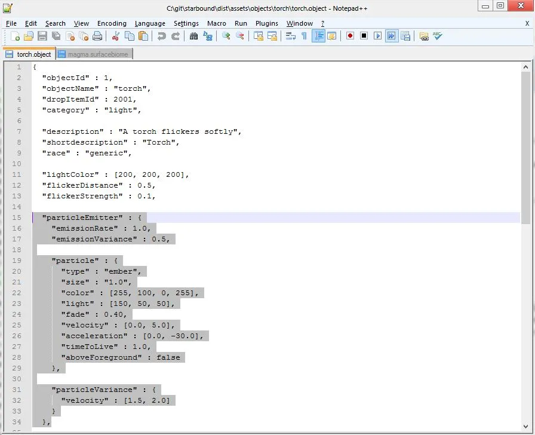Click the Open file folder icon

[x=29, y=36]
